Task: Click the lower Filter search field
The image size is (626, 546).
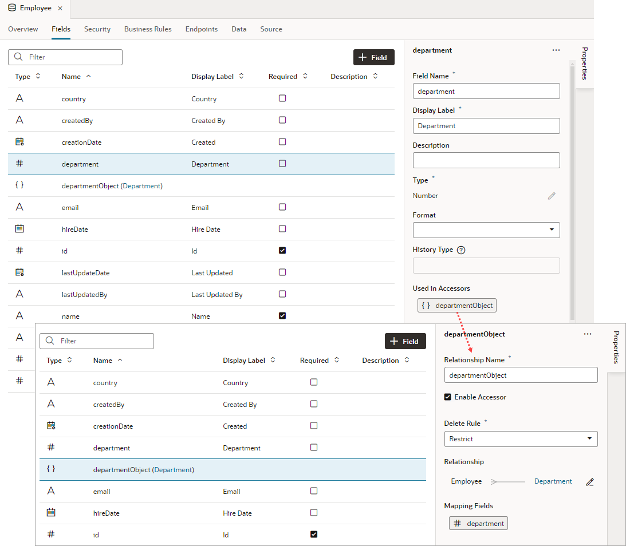Action: pyautogui.click(x=97, y=341)
